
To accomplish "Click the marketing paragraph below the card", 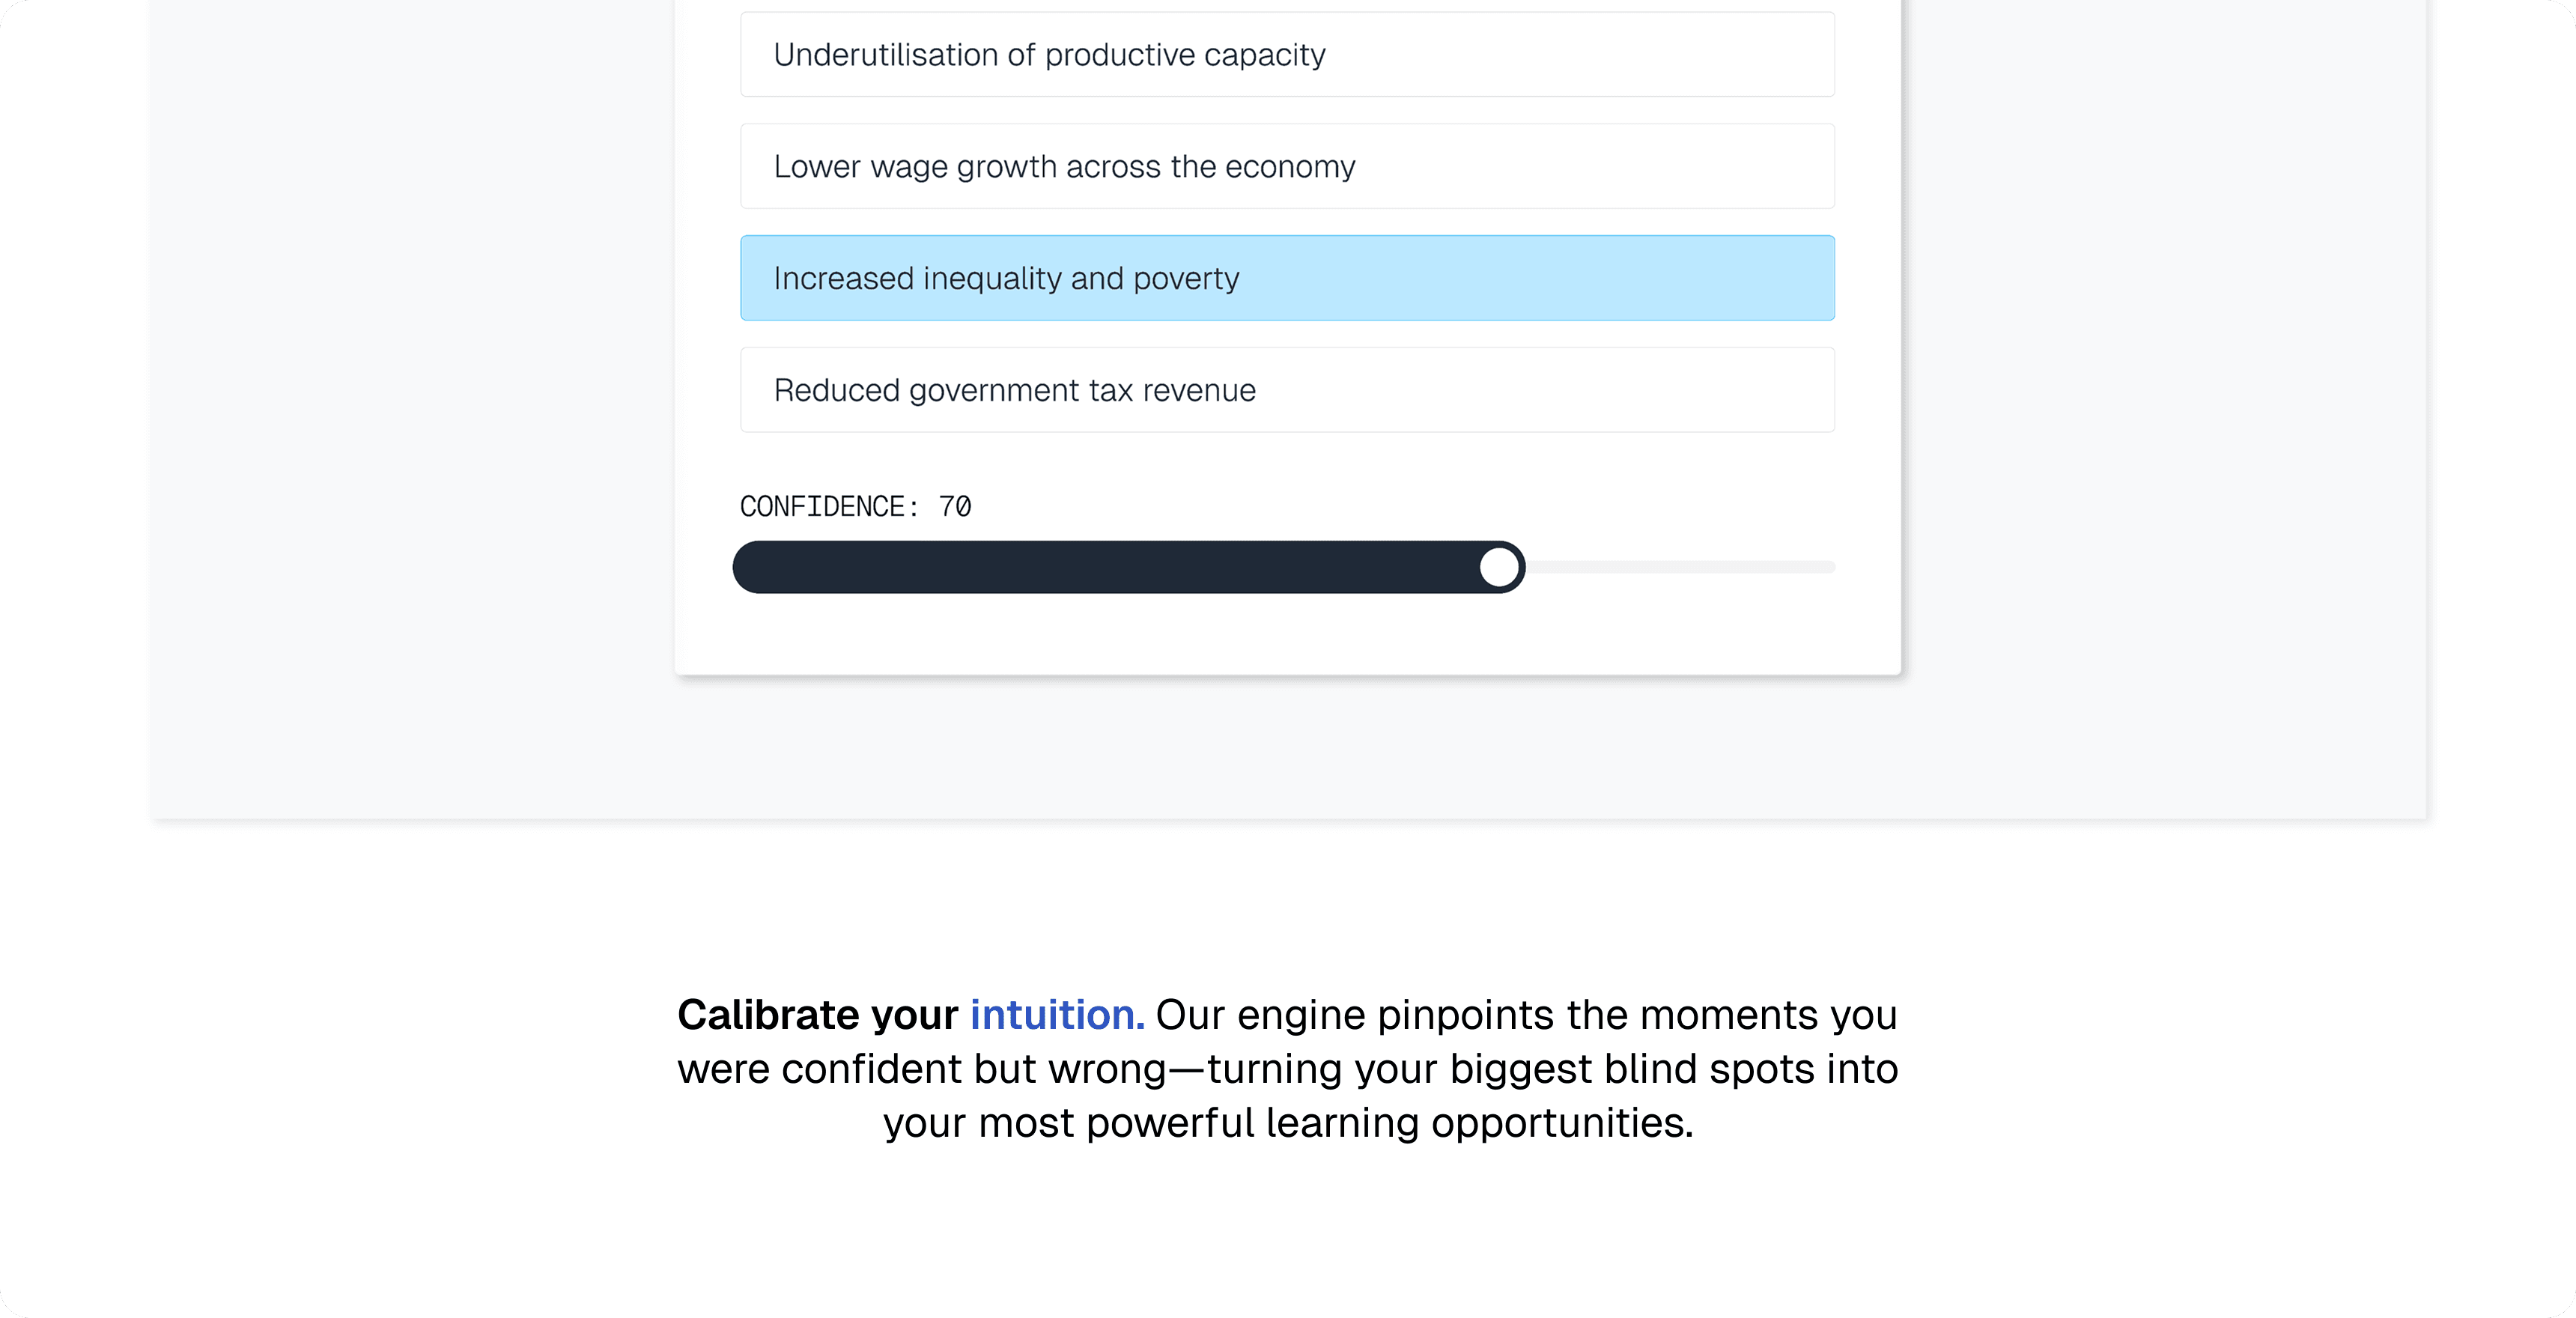I will click(x=1288, y=1068).
